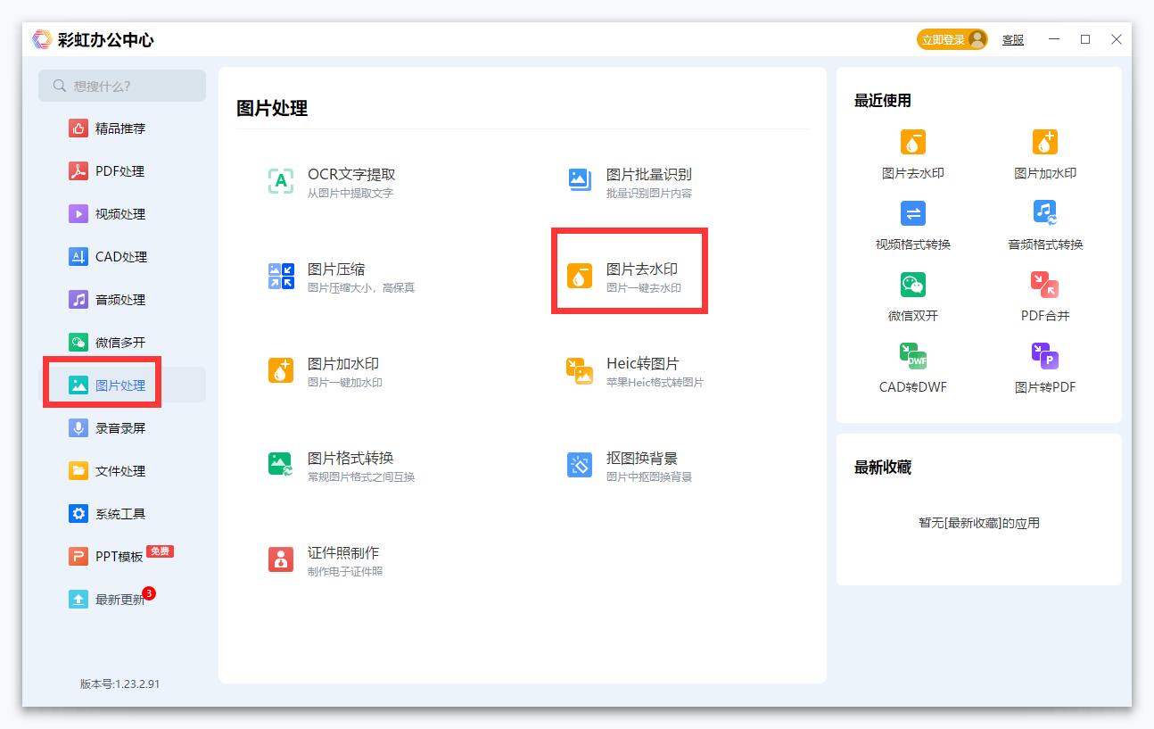The height and width of the screenshot is (729, 1154).
Task: Launch recent 图片转PDF icon
Action: [1045, 356]
